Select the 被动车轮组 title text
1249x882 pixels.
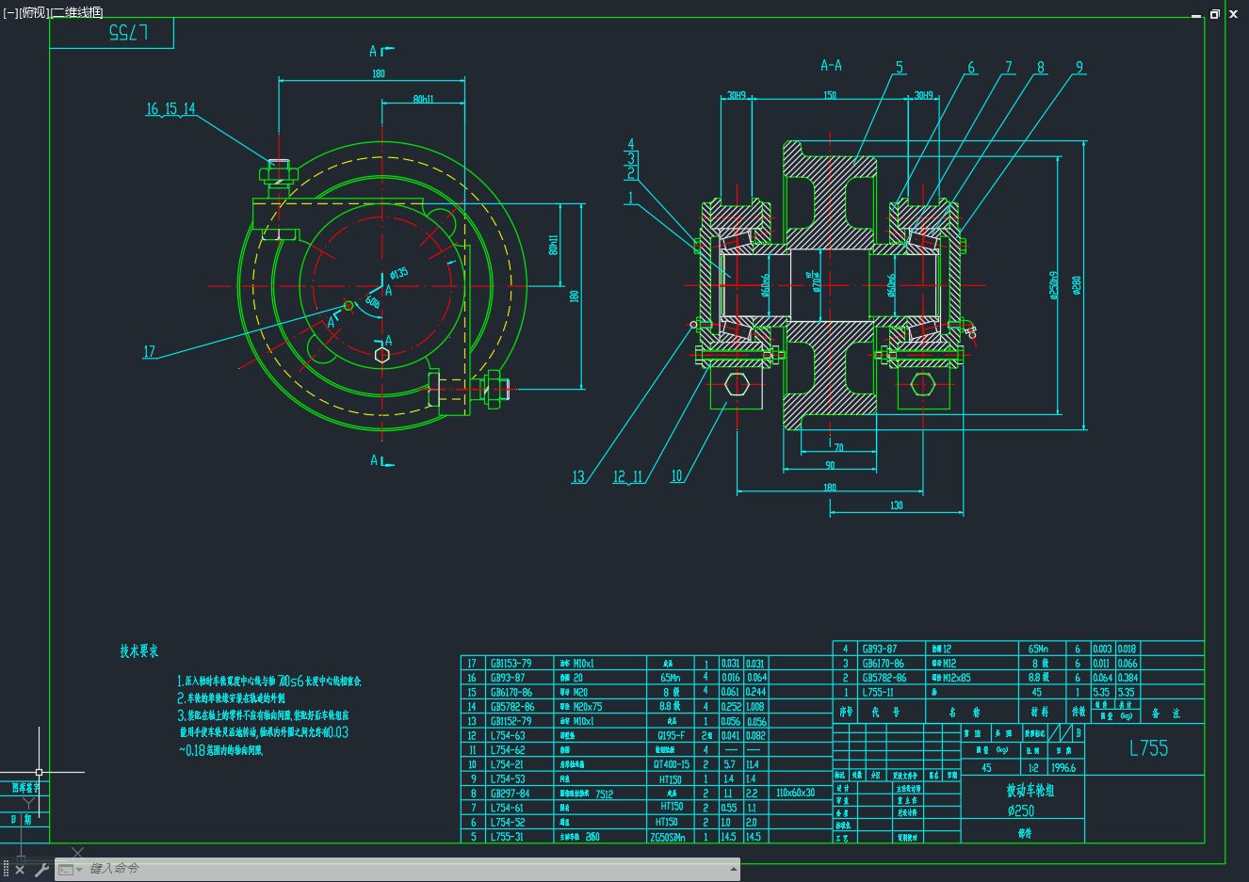coord(1030,791)
